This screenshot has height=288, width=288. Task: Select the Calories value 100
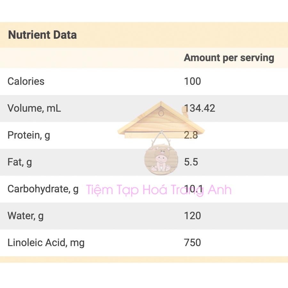192,81
